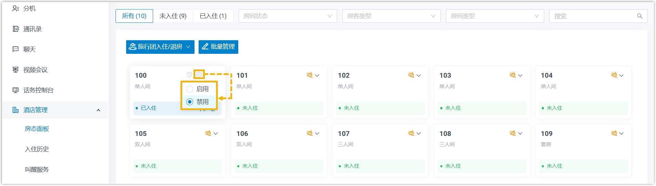This screenshot has height=186, width=656.
Task: Open 入住历史 in the sidebar
Action: tap(37, 149)
